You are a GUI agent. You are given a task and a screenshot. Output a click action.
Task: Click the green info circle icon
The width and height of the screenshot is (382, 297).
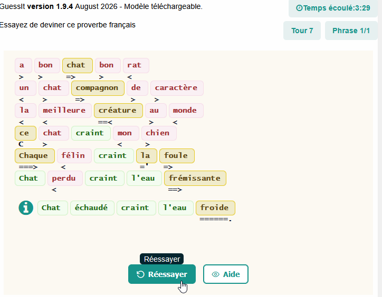26,207
